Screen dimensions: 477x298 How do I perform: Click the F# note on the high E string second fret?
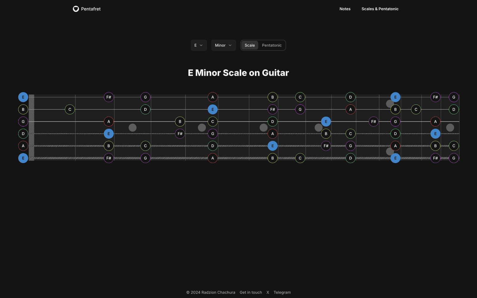click(109, 97)
